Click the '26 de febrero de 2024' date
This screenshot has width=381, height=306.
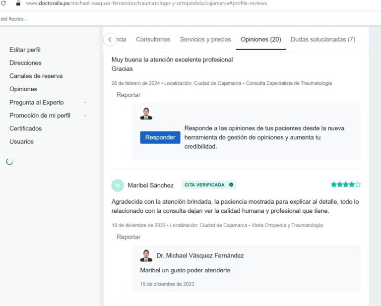pyautogui.click(x=135, y=83)
